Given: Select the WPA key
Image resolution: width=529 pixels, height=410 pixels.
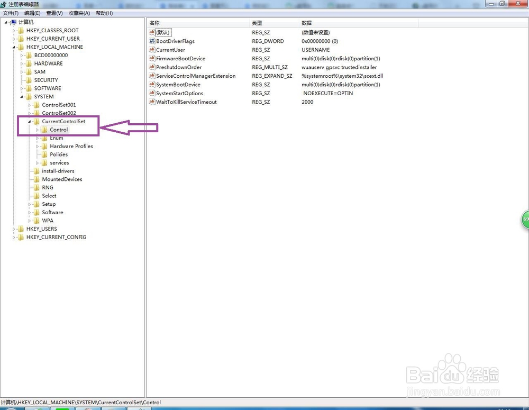Looking at the screenshot, I should 48,221.
